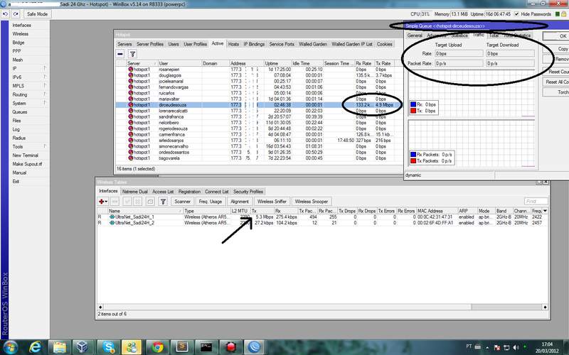Click the Scanner button

tap(182, 202)
